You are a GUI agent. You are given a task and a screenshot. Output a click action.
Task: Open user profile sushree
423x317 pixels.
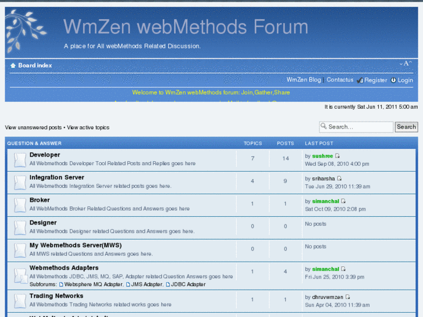tap(322, 156)
